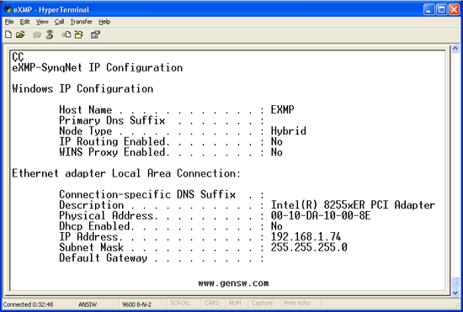Viewport: 463px width, 312px height.
Task: Click the greyed Call phone icon
Action: 37,34
